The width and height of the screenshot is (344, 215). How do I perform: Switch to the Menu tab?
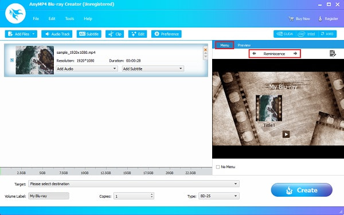224,45
